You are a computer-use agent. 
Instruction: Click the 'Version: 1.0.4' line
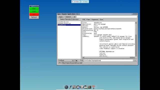coord(90,26)
